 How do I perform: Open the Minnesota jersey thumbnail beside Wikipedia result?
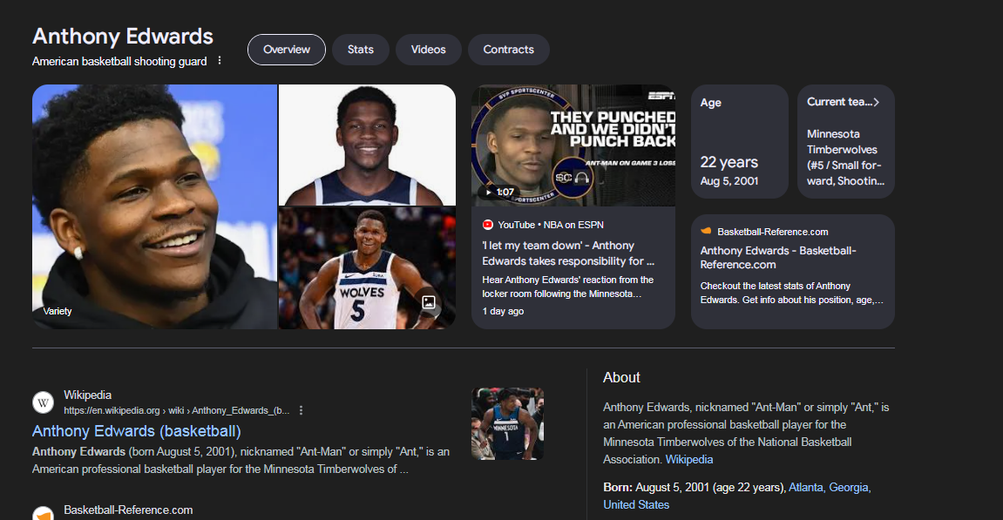coord(507,423)
